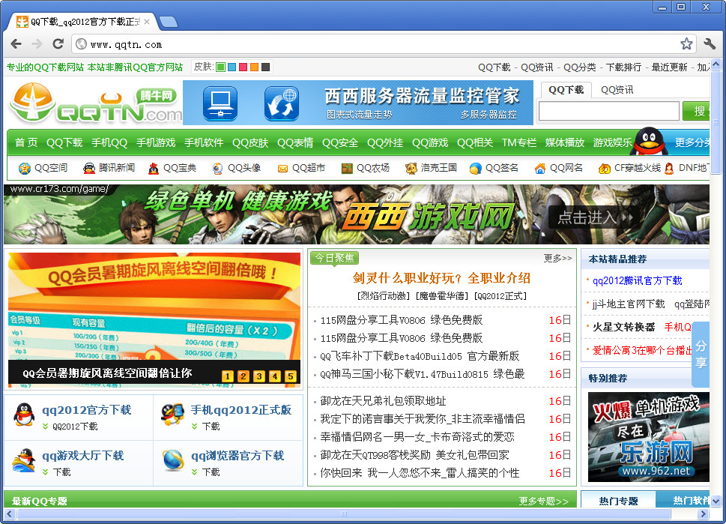Click the vertical scrollbar down arrow
Screen dimensions: 726x524
(716, 501)
